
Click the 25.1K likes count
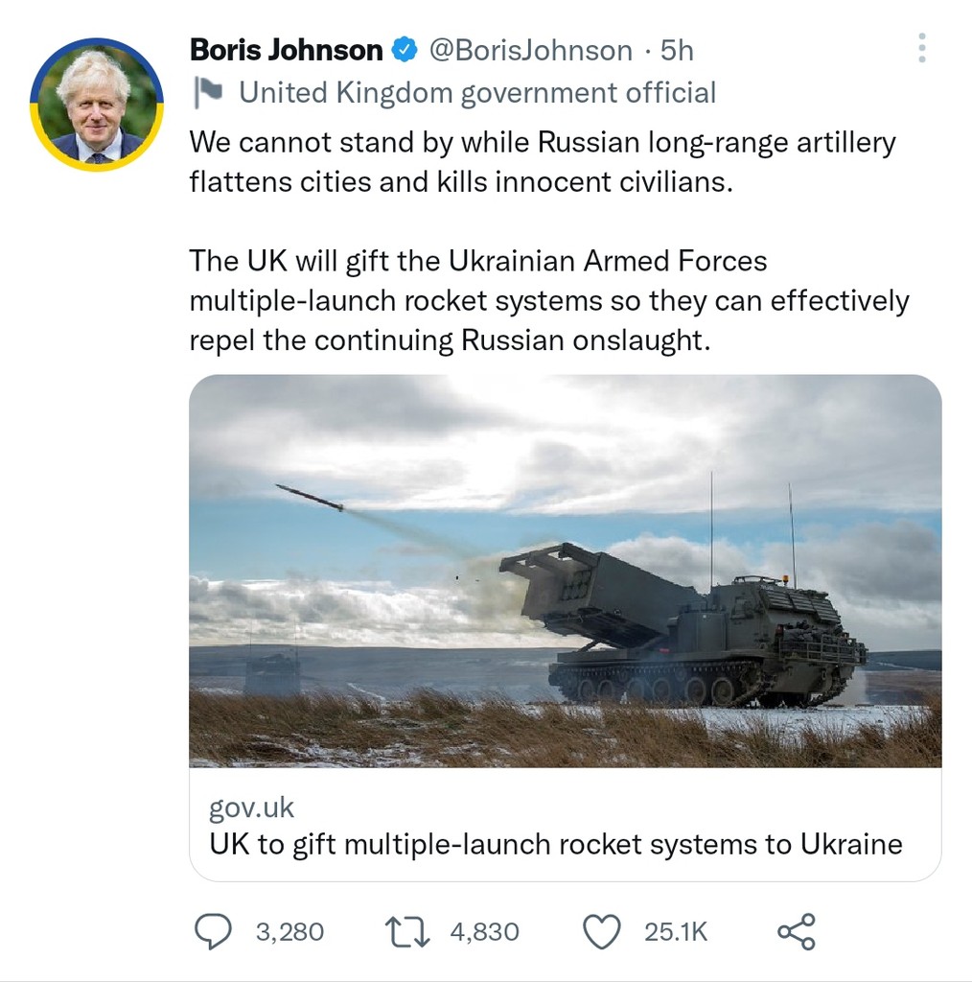click(675, 932)
